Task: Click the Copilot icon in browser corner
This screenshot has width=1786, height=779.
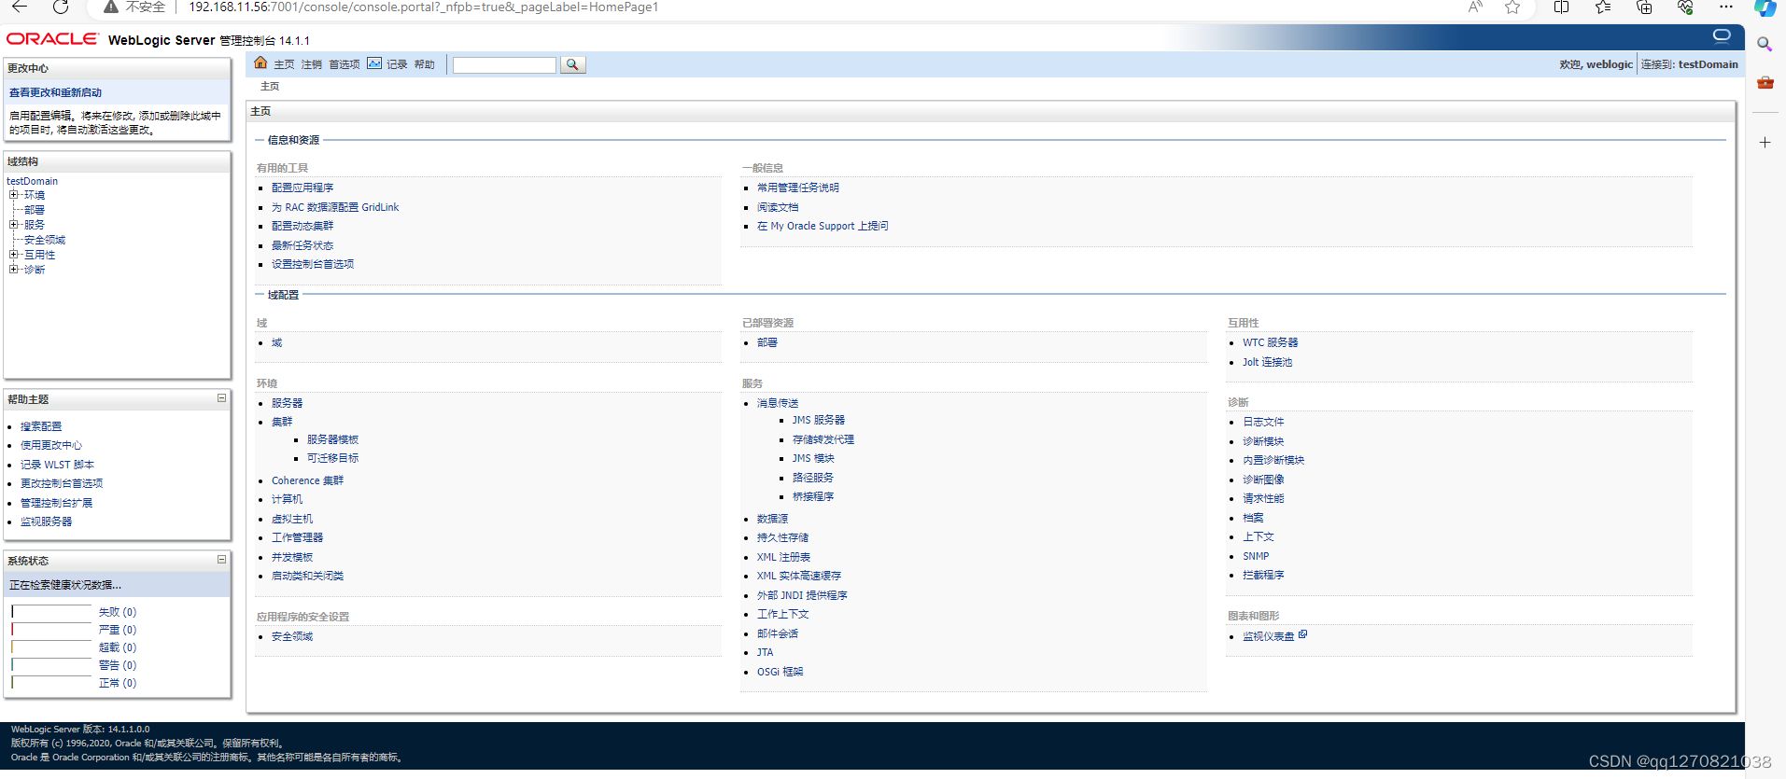Action: point(1765,8)
